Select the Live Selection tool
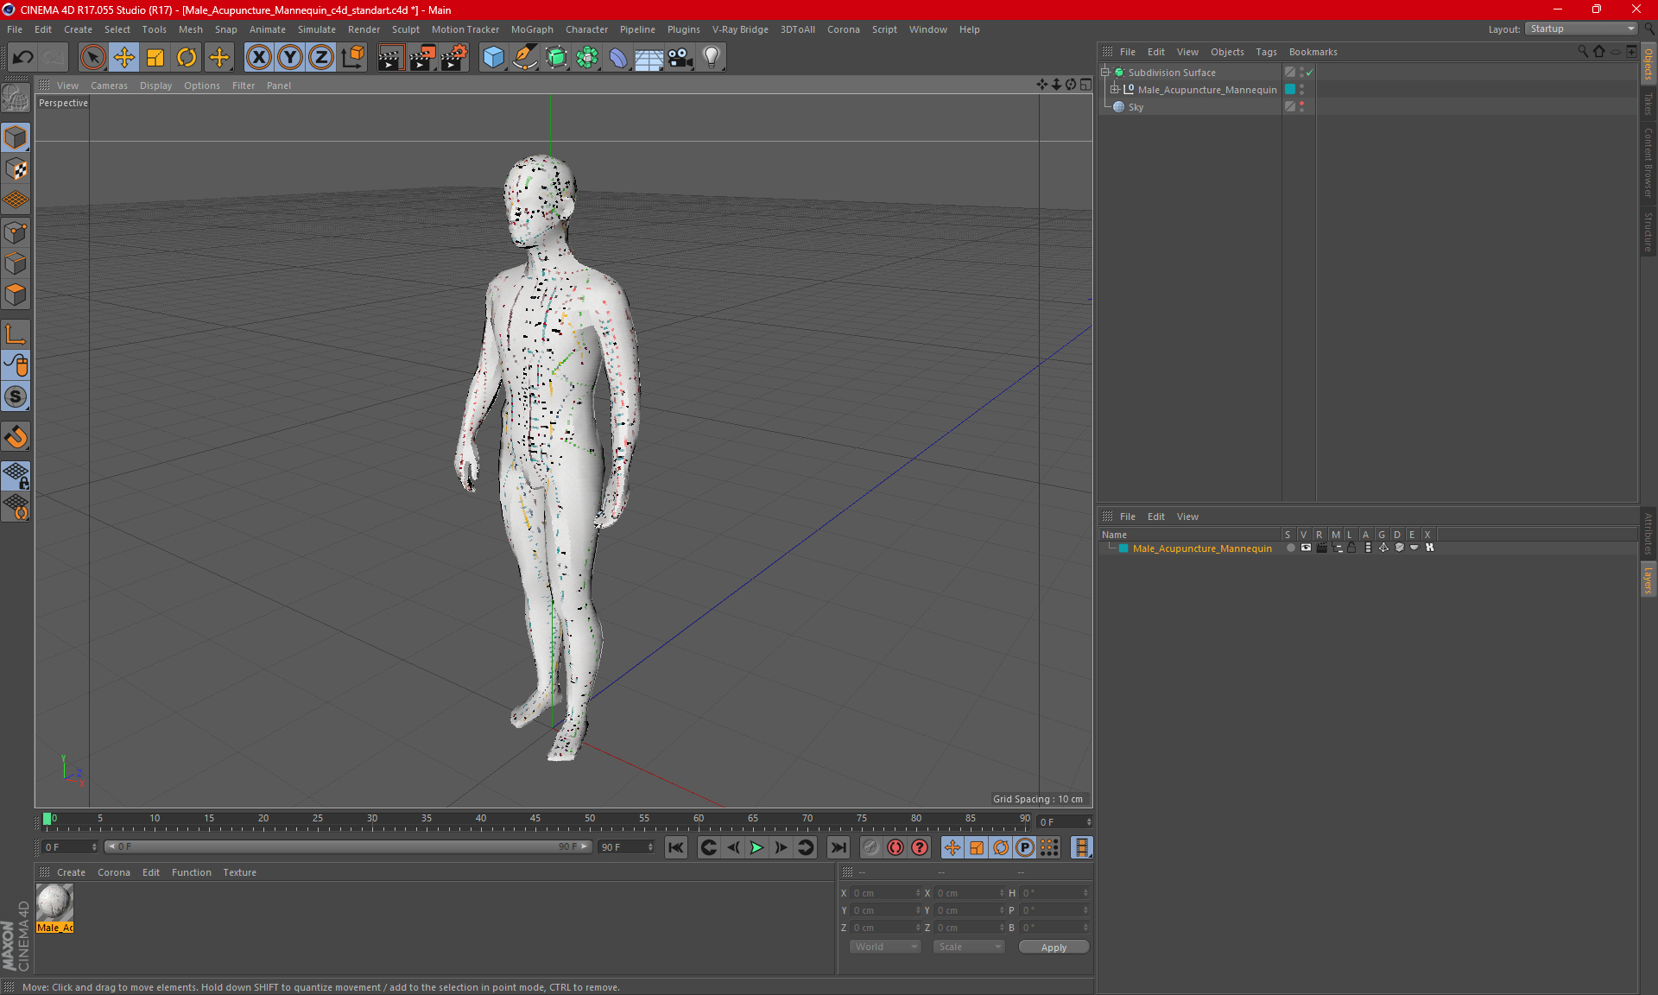The width and height of the screenshot is (1658, 995). 92,57
